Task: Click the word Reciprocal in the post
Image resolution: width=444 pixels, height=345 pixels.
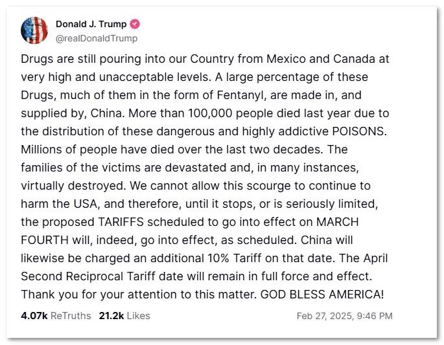Action: [94, 276]
